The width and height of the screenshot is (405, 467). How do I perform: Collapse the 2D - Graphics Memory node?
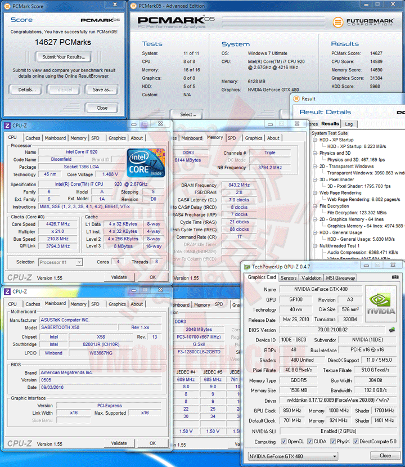pyautogui.click(x=315, y=219)
